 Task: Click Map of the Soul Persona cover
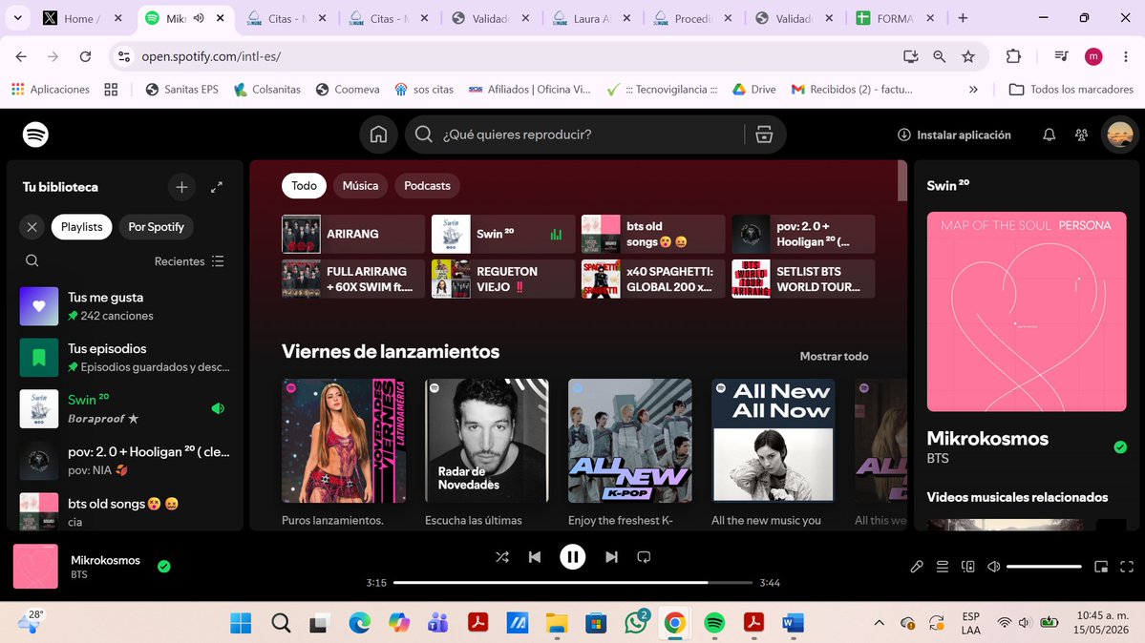pyautogui.click(x=1027, y=312)
